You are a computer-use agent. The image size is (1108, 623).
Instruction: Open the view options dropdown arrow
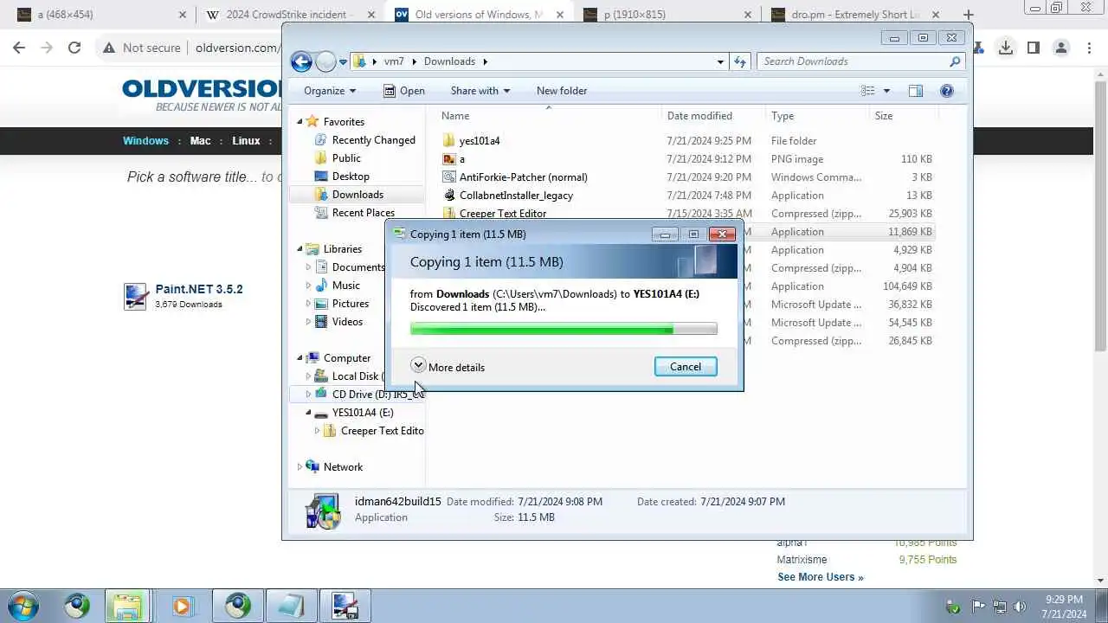pos(886,91)
